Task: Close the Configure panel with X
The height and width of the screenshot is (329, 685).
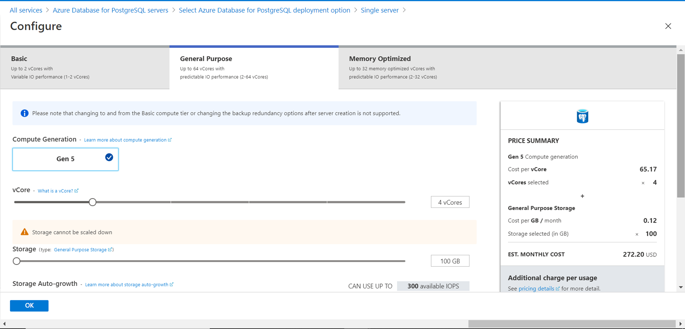Action: (x=668, y=26)
